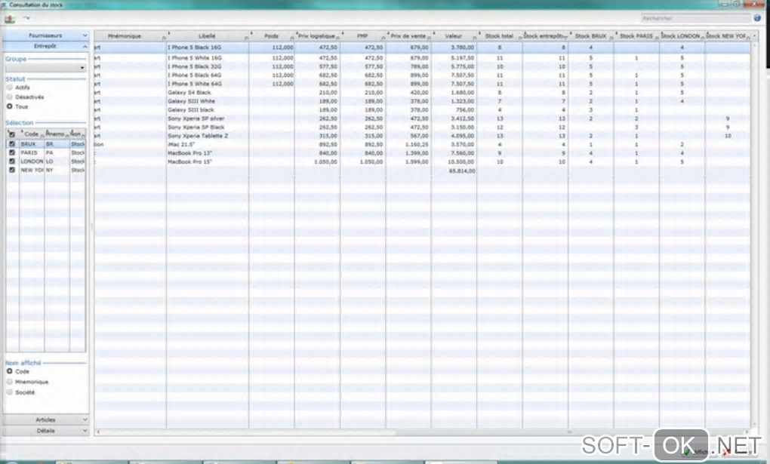Uncheck the NEW YORK warehouse checkbox
The image size is (770, 464).
click(x=12, y=170)
